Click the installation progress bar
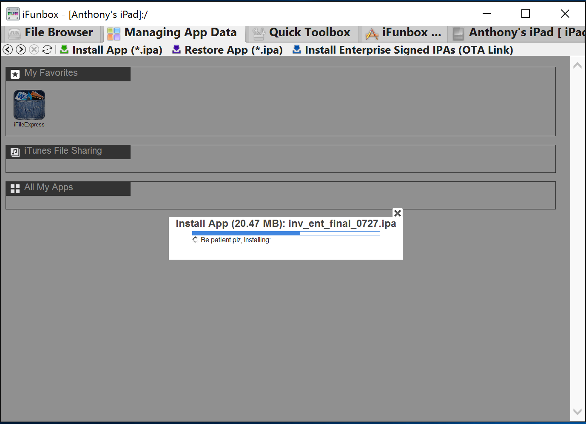This screenshot has width=586, height=424. [286, 233]
